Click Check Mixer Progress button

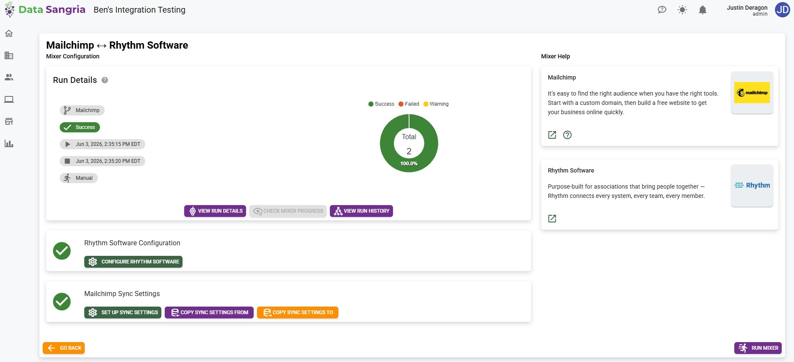tap(288, 211)
